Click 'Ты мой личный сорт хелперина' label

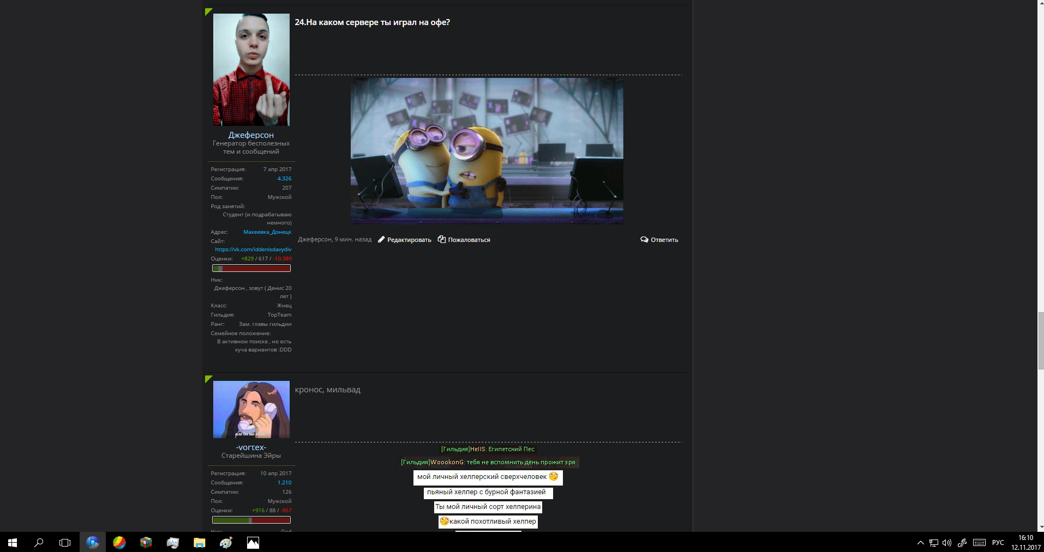coord(488,507)
